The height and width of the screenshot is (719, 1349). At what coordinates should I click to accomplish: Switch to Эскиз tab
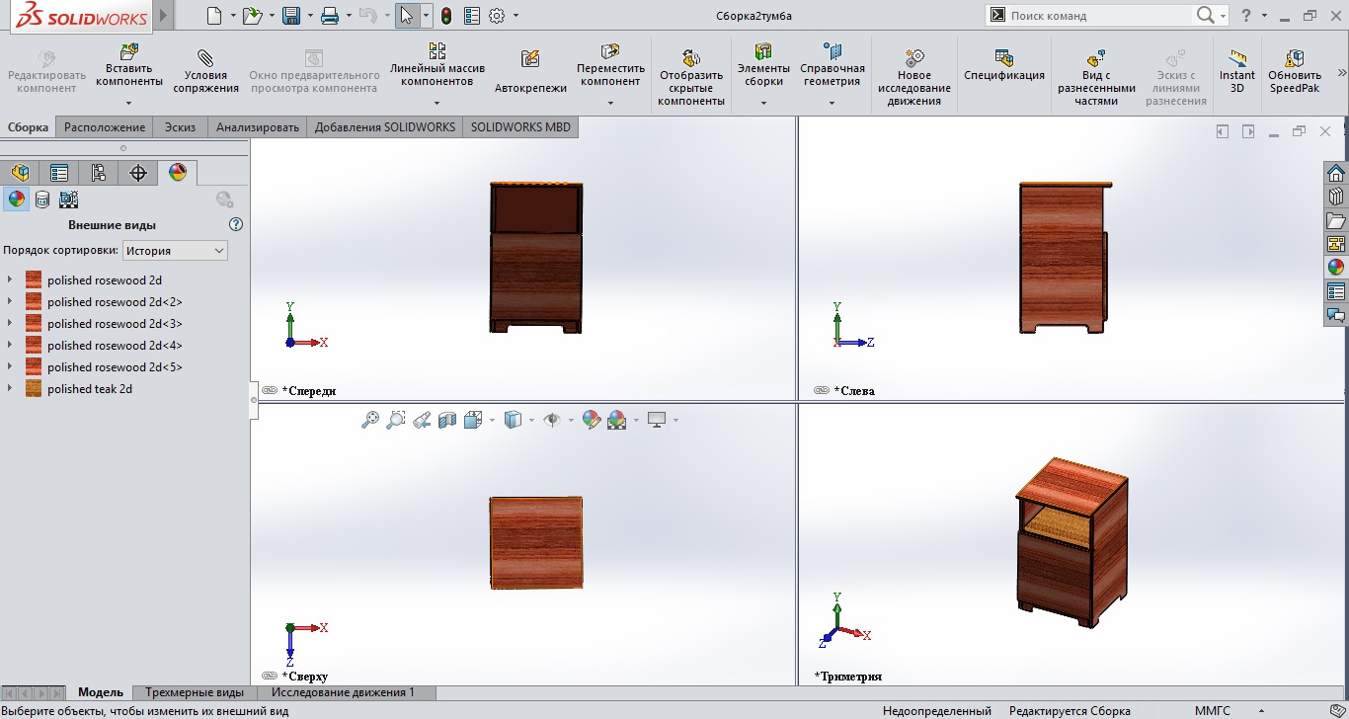coord(180,126)
